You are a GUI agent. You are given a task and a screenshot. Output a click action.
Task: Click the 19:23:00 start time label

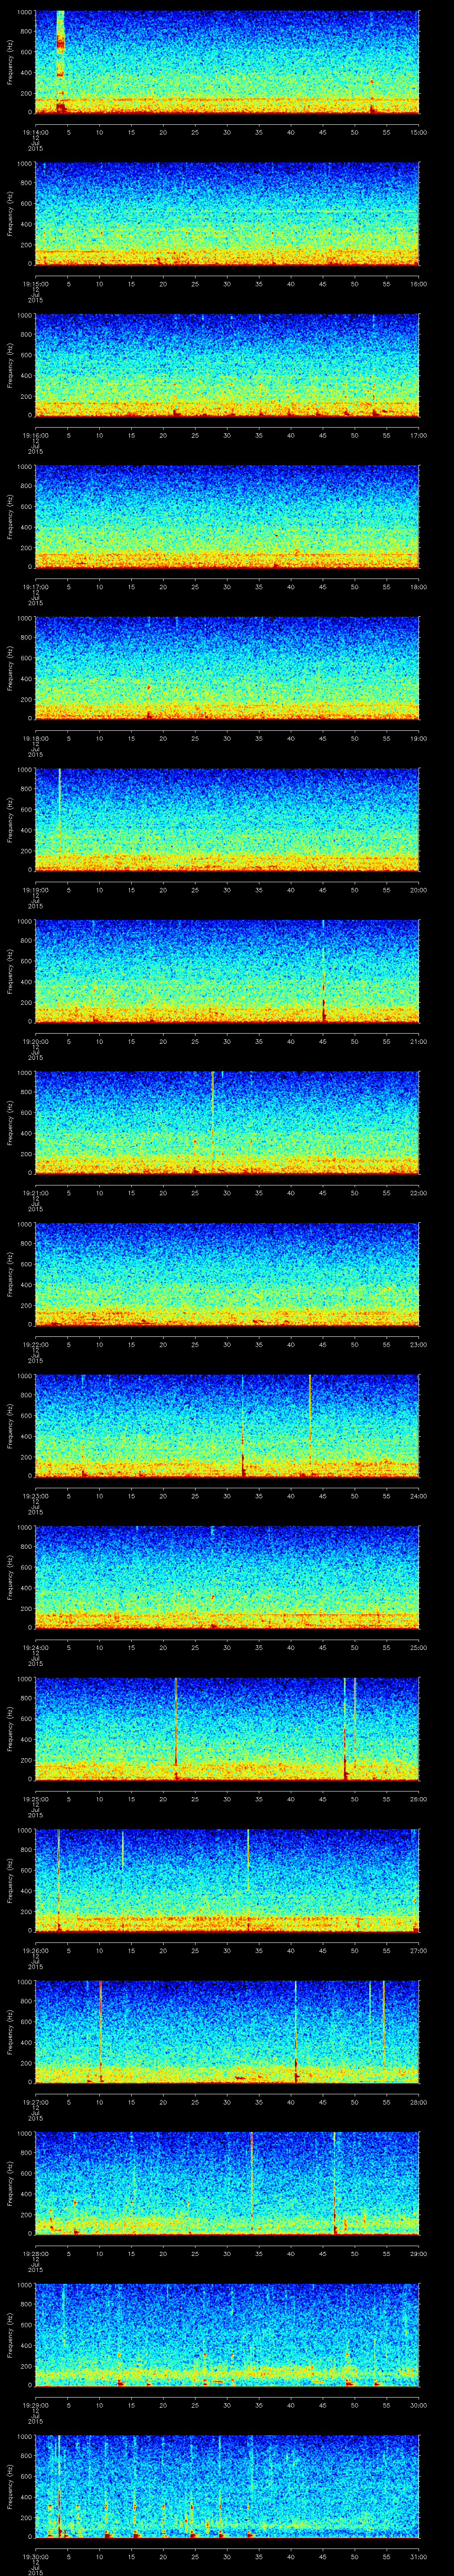click(36, 1496)
